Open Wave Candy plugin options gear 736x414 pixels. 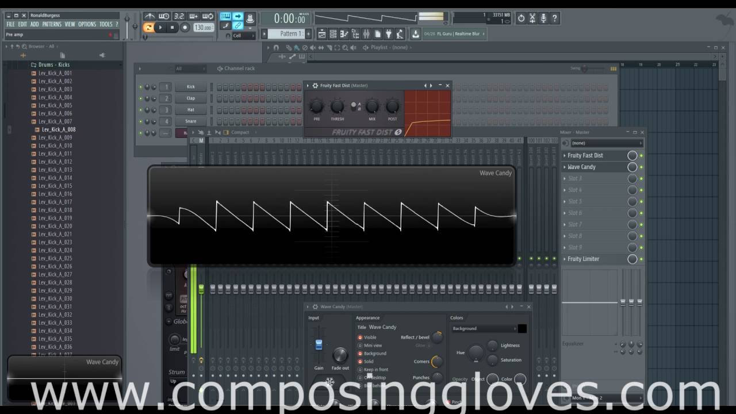(x=315, y=306)
